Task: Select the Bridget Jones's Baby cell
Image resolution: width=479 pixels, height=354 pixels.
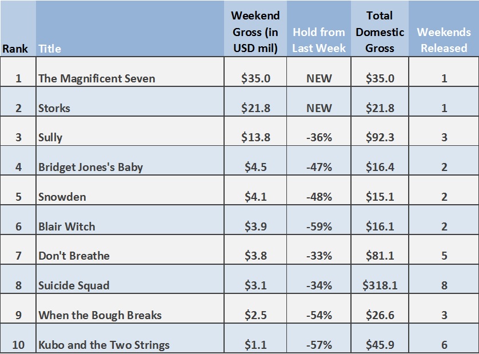Action: coord(90,168)
